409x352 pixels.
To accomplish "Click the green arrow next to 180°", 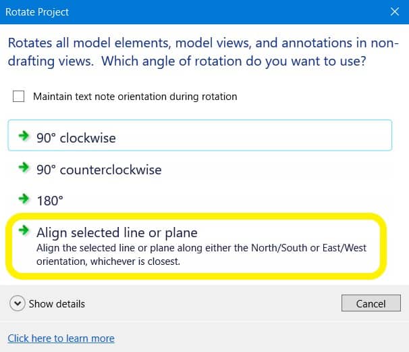I will click(24, 199).
